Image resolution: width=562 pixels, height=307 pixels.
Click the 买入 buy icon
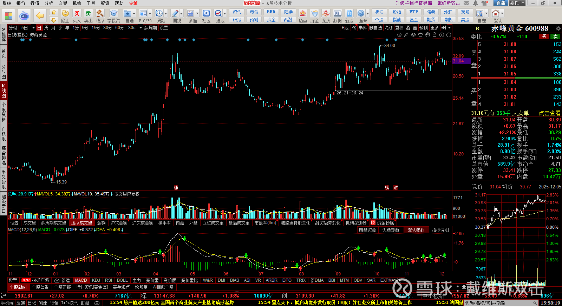[x=77, y=13]
